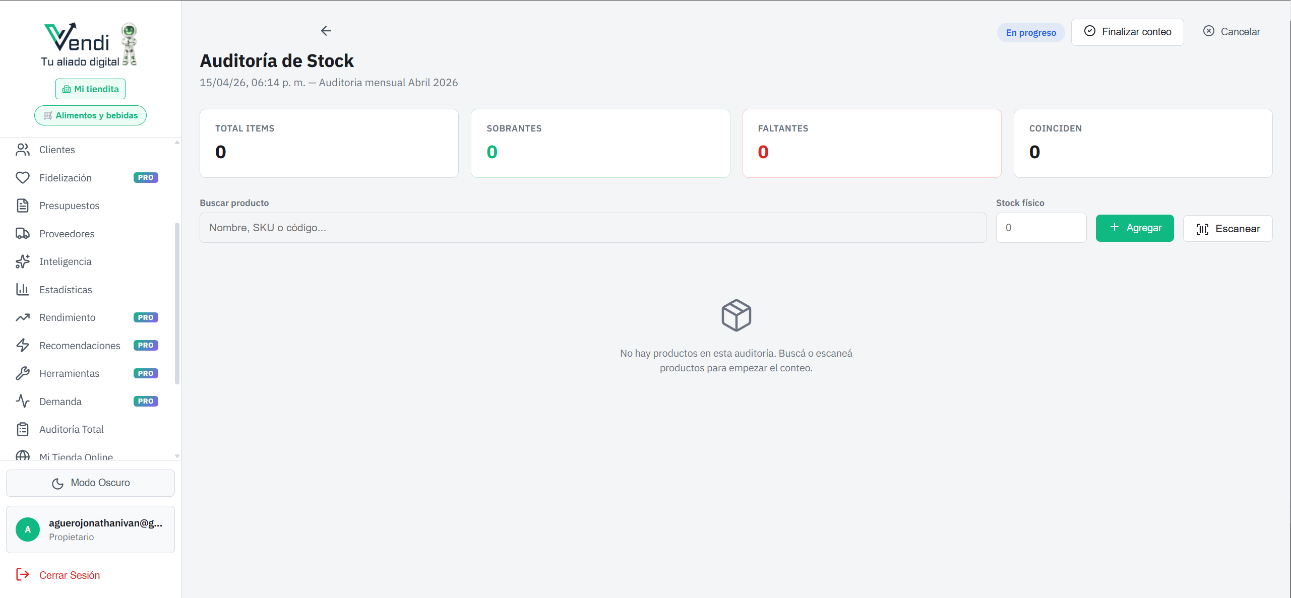Open the user account card
Viewport: 1291px width, 598px height.
91,529
